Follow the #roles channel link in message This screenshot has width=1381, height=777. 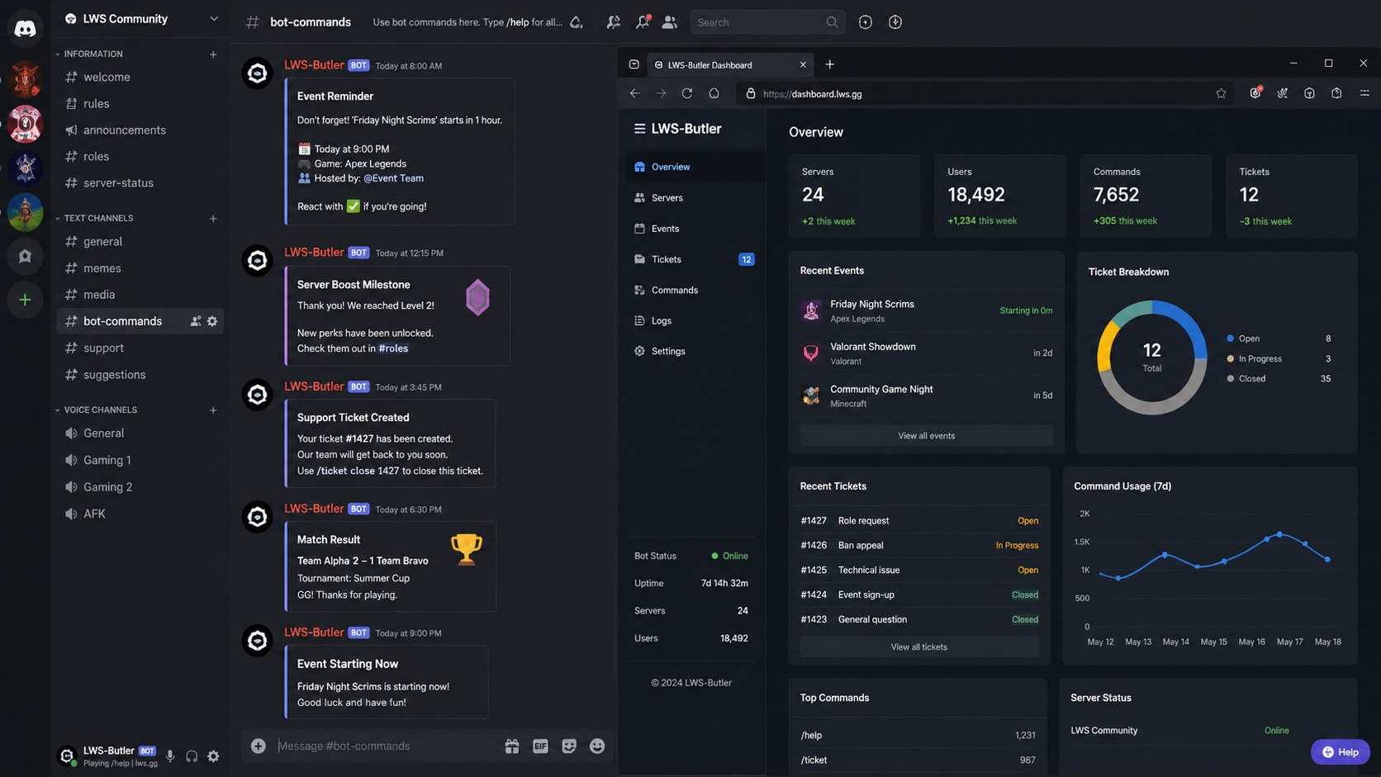coord(393,348)
